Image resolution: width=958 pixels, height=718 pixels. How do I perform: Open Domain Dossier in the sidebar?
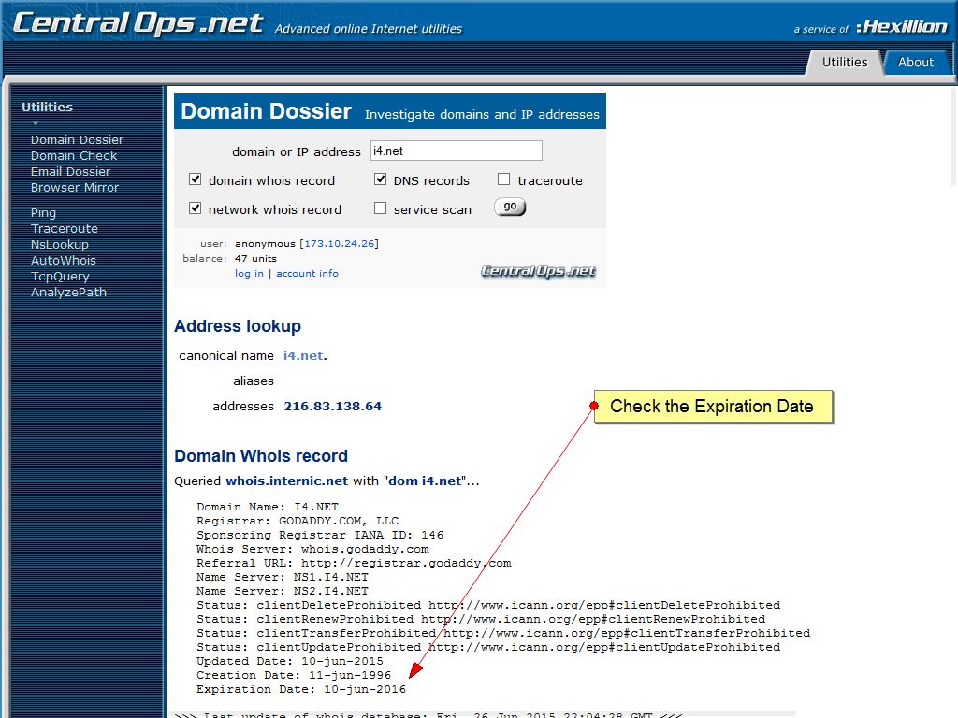(77, 140)
